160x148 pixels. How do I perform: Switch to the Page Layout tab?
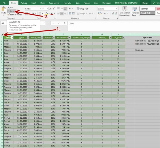pyautogui.click(x=54, y=3)
